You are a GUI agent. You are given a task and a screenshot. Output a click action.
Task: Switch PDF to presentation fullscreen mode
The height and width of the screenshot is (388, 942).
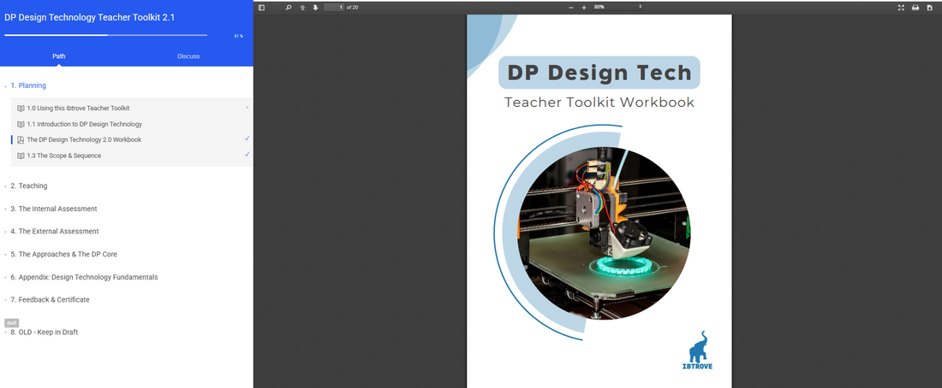click(x=901, y=8)
